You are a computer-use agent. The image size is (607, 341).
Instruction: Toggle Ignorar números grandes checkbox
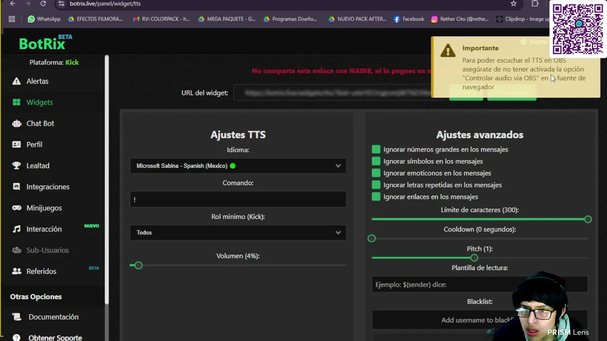[376, 149]
